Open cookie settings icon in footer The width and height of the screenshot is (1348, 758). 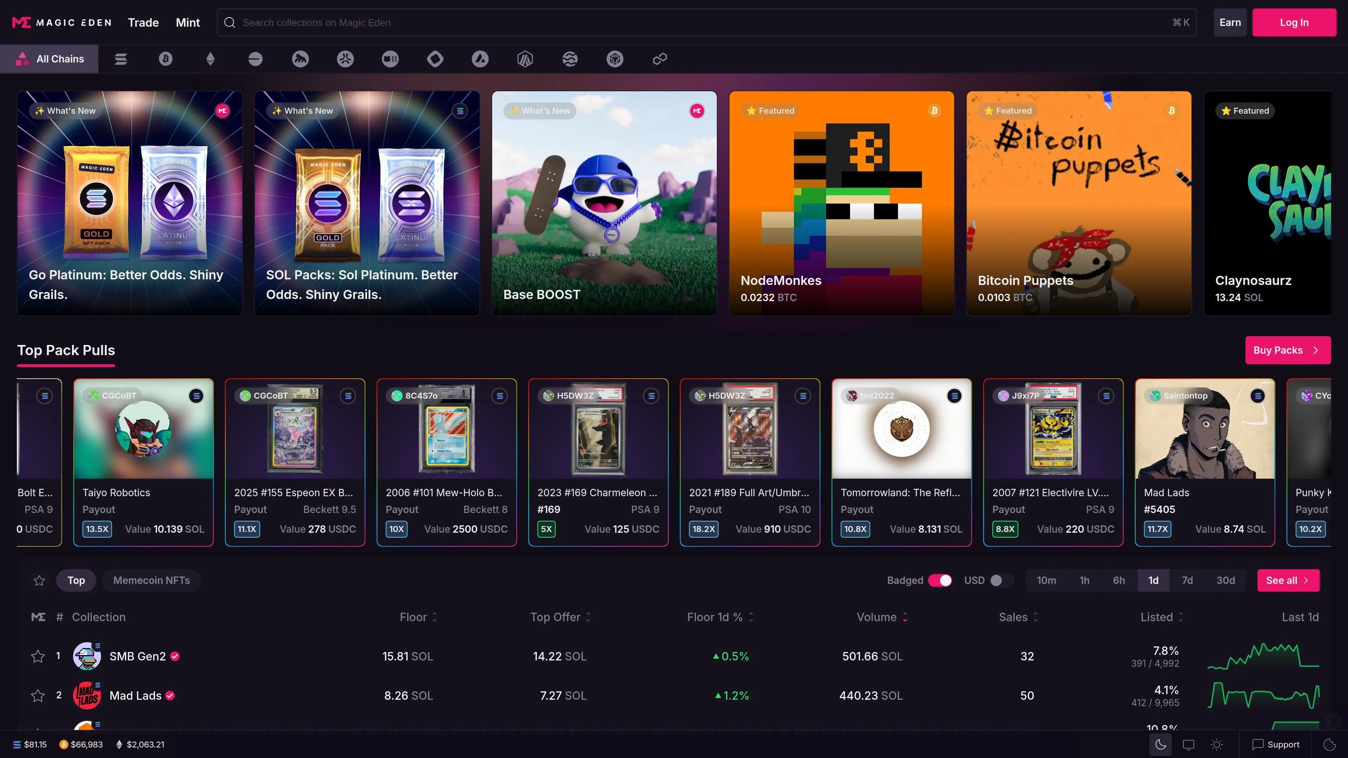1329,744
